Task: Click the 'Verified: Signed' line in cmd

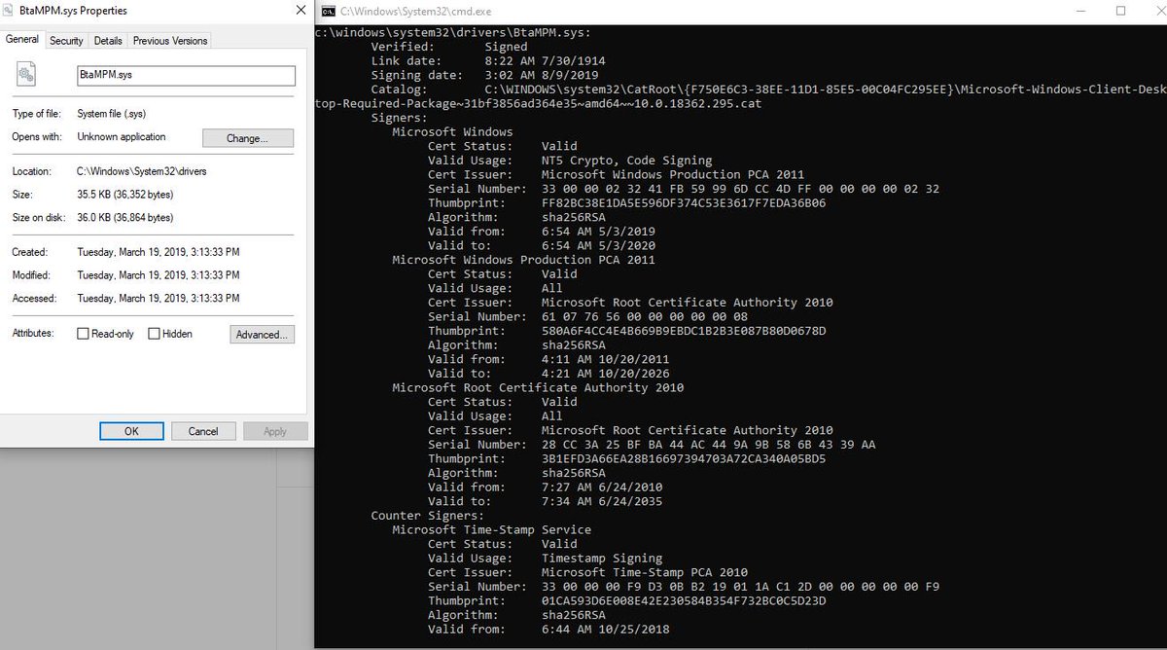Action: (449, 47)
